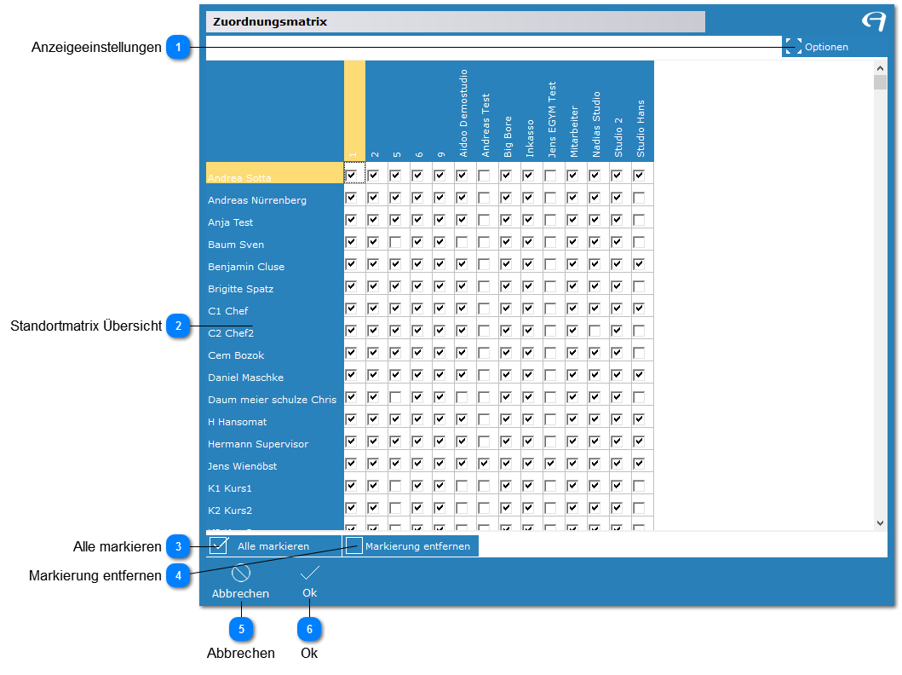Select the Inkasso column header
The width and height of the screenshot is (902, 675).
click(530, 138)
